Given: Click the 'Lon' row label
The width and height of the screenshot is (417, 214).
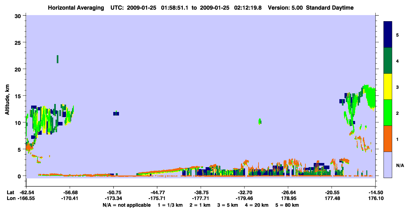Looking at the screenshot, I should 11,198.
